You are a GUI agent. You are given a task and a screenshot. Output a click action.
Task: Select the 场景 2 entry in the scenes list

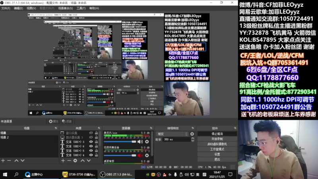(x=29, y=137)
